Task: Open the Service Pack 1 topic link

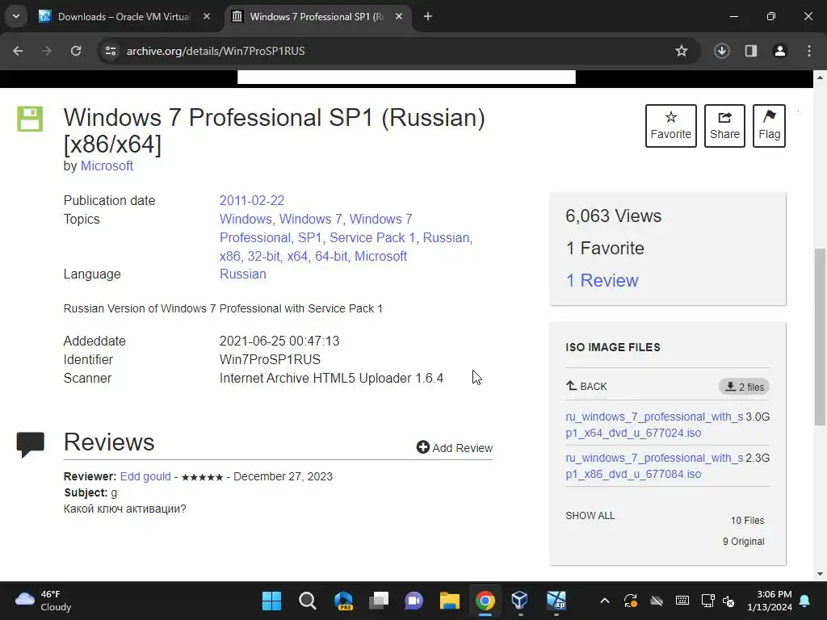Action: click(x=372, y=238)
